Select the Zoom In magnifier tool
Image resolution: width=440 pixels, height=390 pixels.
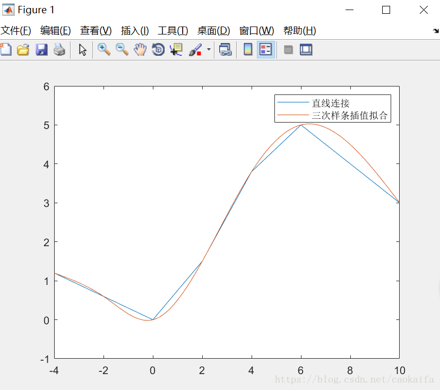click(x=104, y=50)
